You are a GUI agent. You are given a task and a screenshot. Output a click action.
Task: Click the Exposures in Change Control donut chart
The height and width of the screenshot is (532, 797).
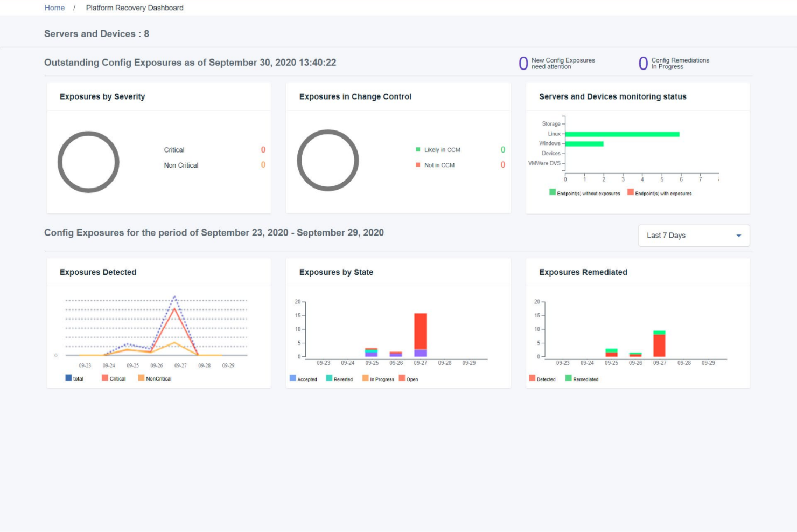coord(328,160)
